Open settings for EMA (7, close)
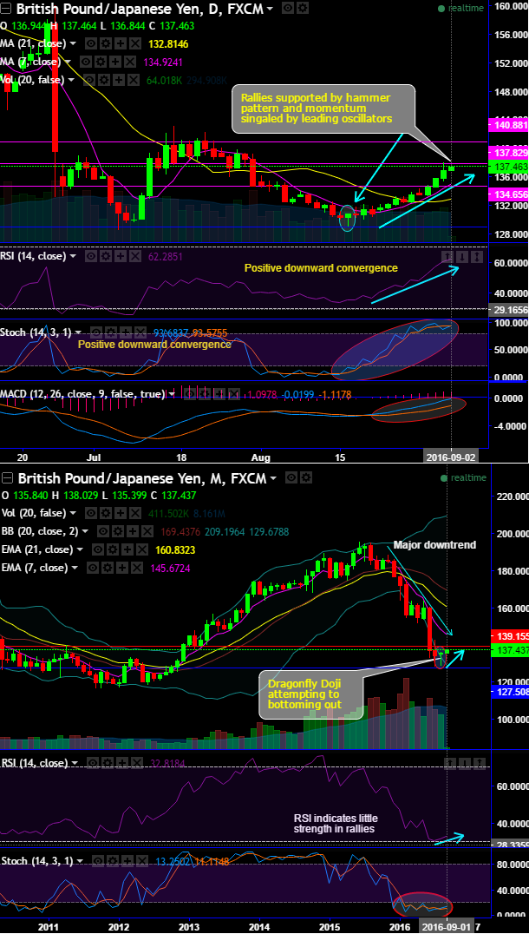Screen dimensions: 529x934 [x=108, y=569]
